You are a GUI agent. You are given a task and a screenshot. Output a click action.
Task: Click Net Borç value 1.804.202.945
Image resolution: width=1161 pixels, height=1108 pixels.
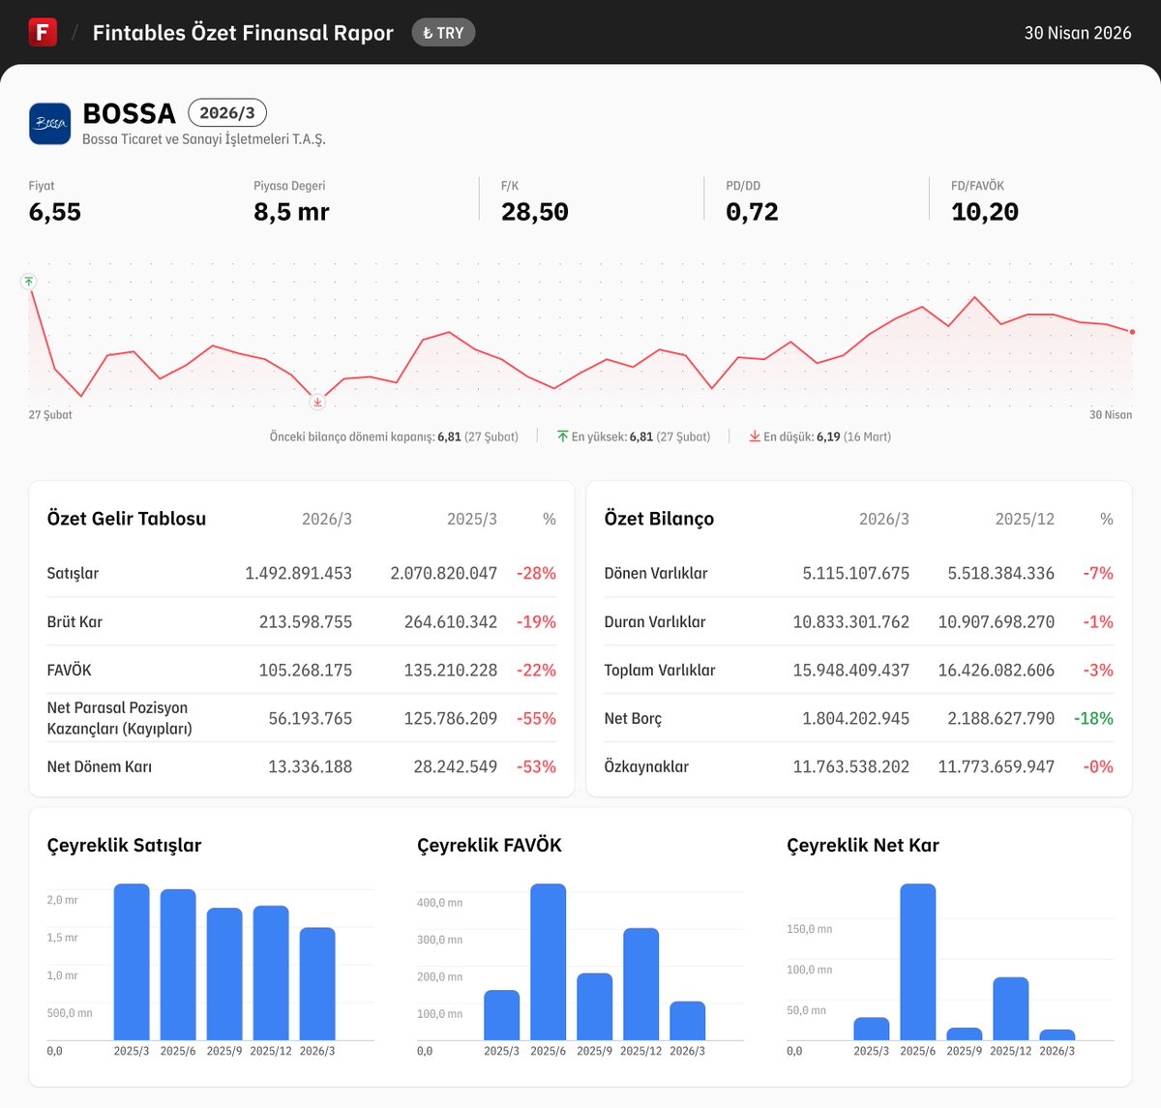pos(856,718)
